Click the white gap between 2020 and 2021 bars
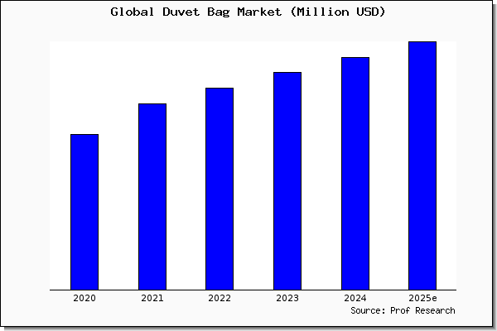The width and height of the screenshot is (497, 331). 118,207
